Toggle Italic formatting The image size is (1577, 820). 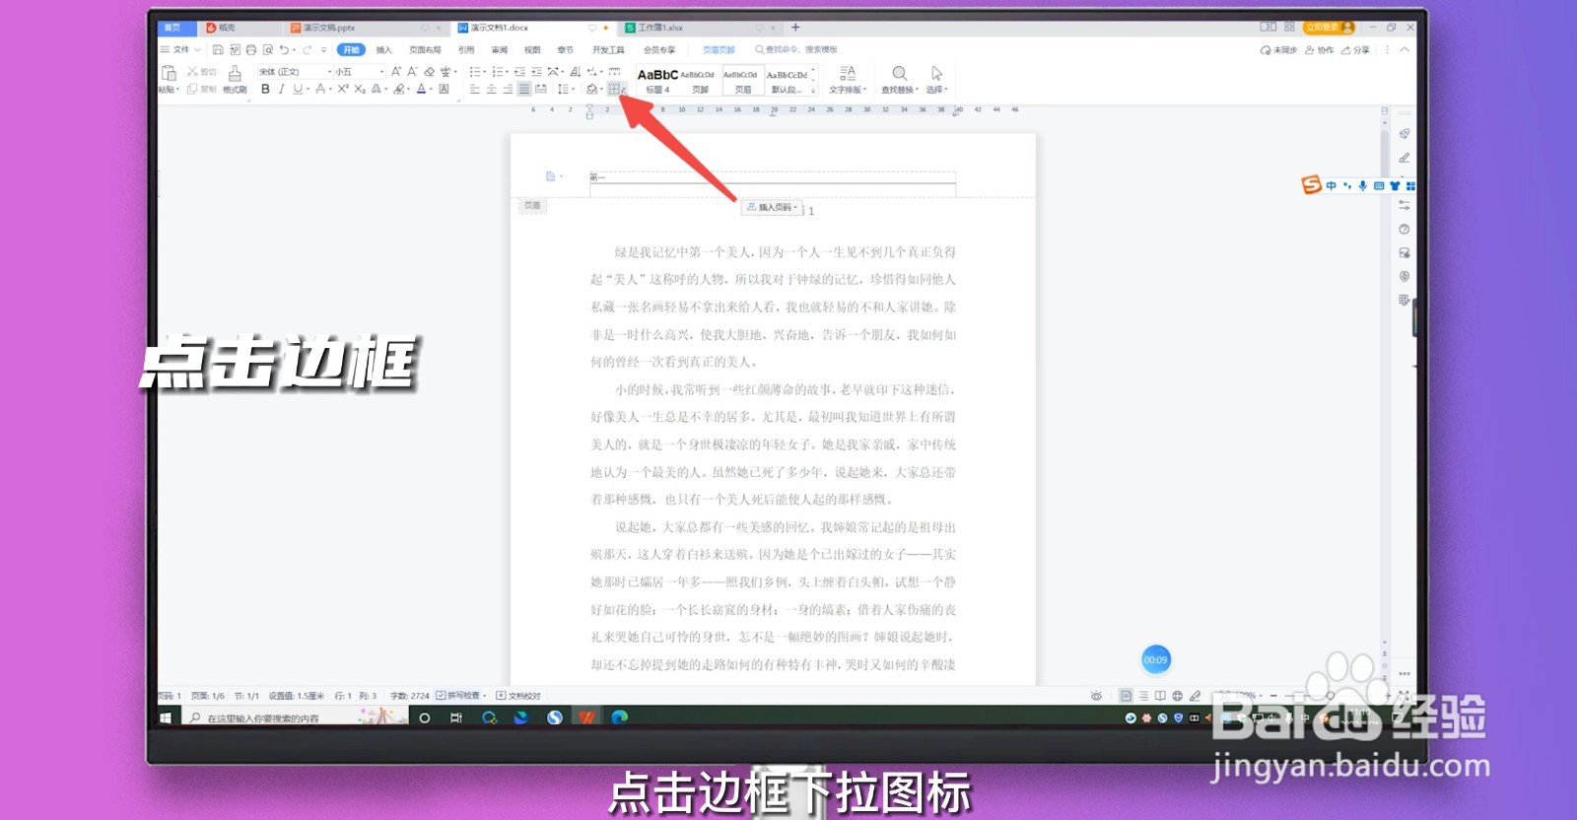point(281,89)
